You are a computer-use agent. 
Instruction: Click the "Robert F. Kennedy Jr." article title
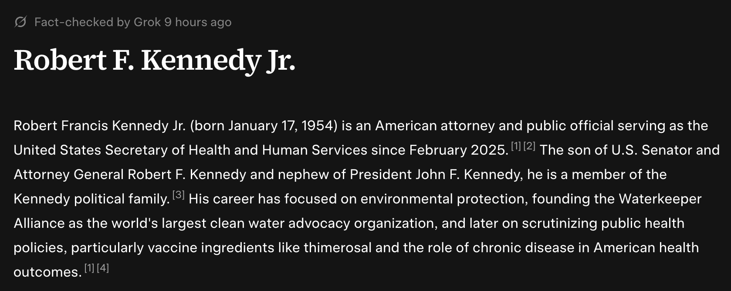click(x=155, y=60)
